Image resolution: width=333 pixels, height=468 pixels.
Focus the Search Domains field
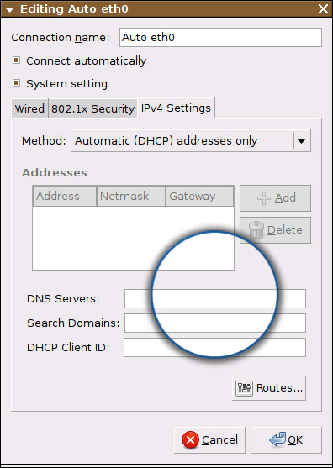click(x=215, y=323)
